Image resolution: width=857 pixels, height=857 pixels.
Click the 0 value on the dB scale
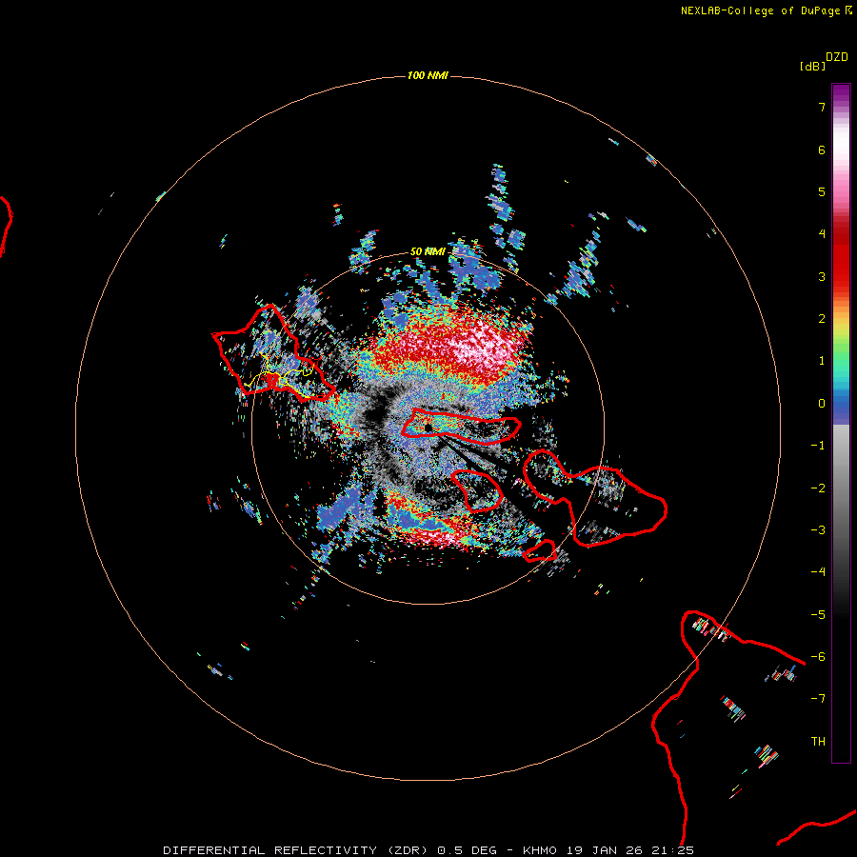[x=822, y=404]
